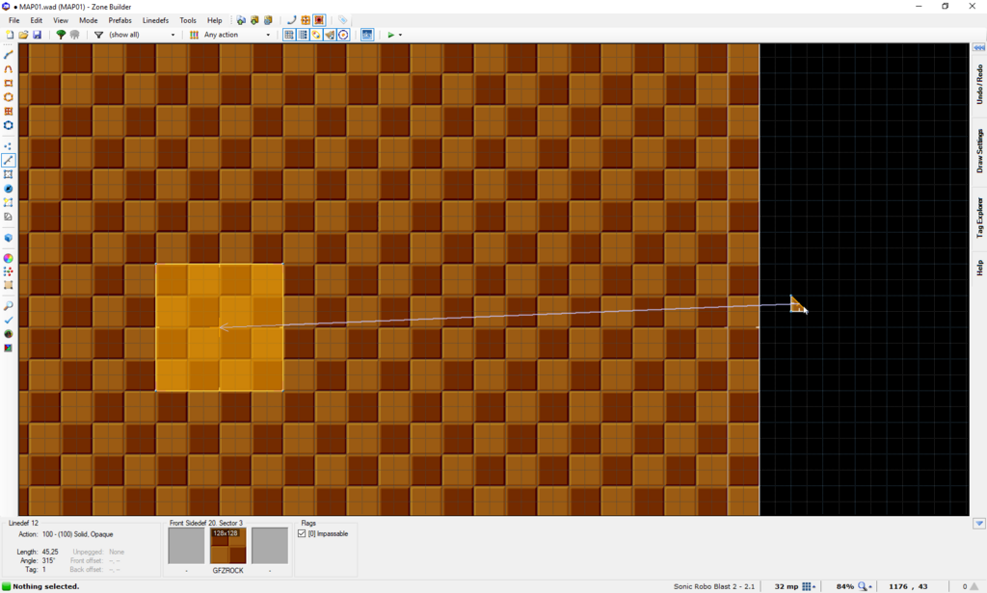Open the Linedefs menu
The width and height of the screenshot is (987, 593).
click(155, 20)
